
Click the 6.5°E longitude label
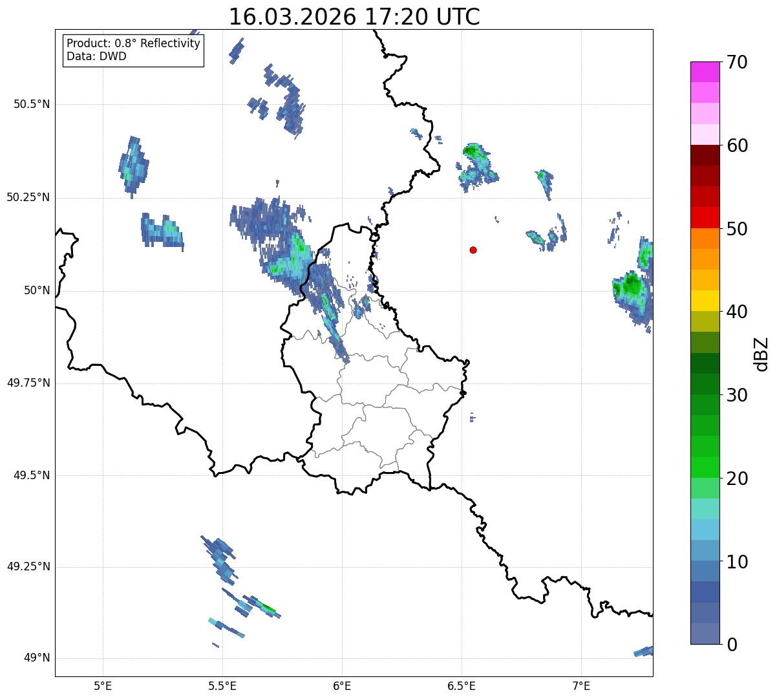tap(462, 685)
